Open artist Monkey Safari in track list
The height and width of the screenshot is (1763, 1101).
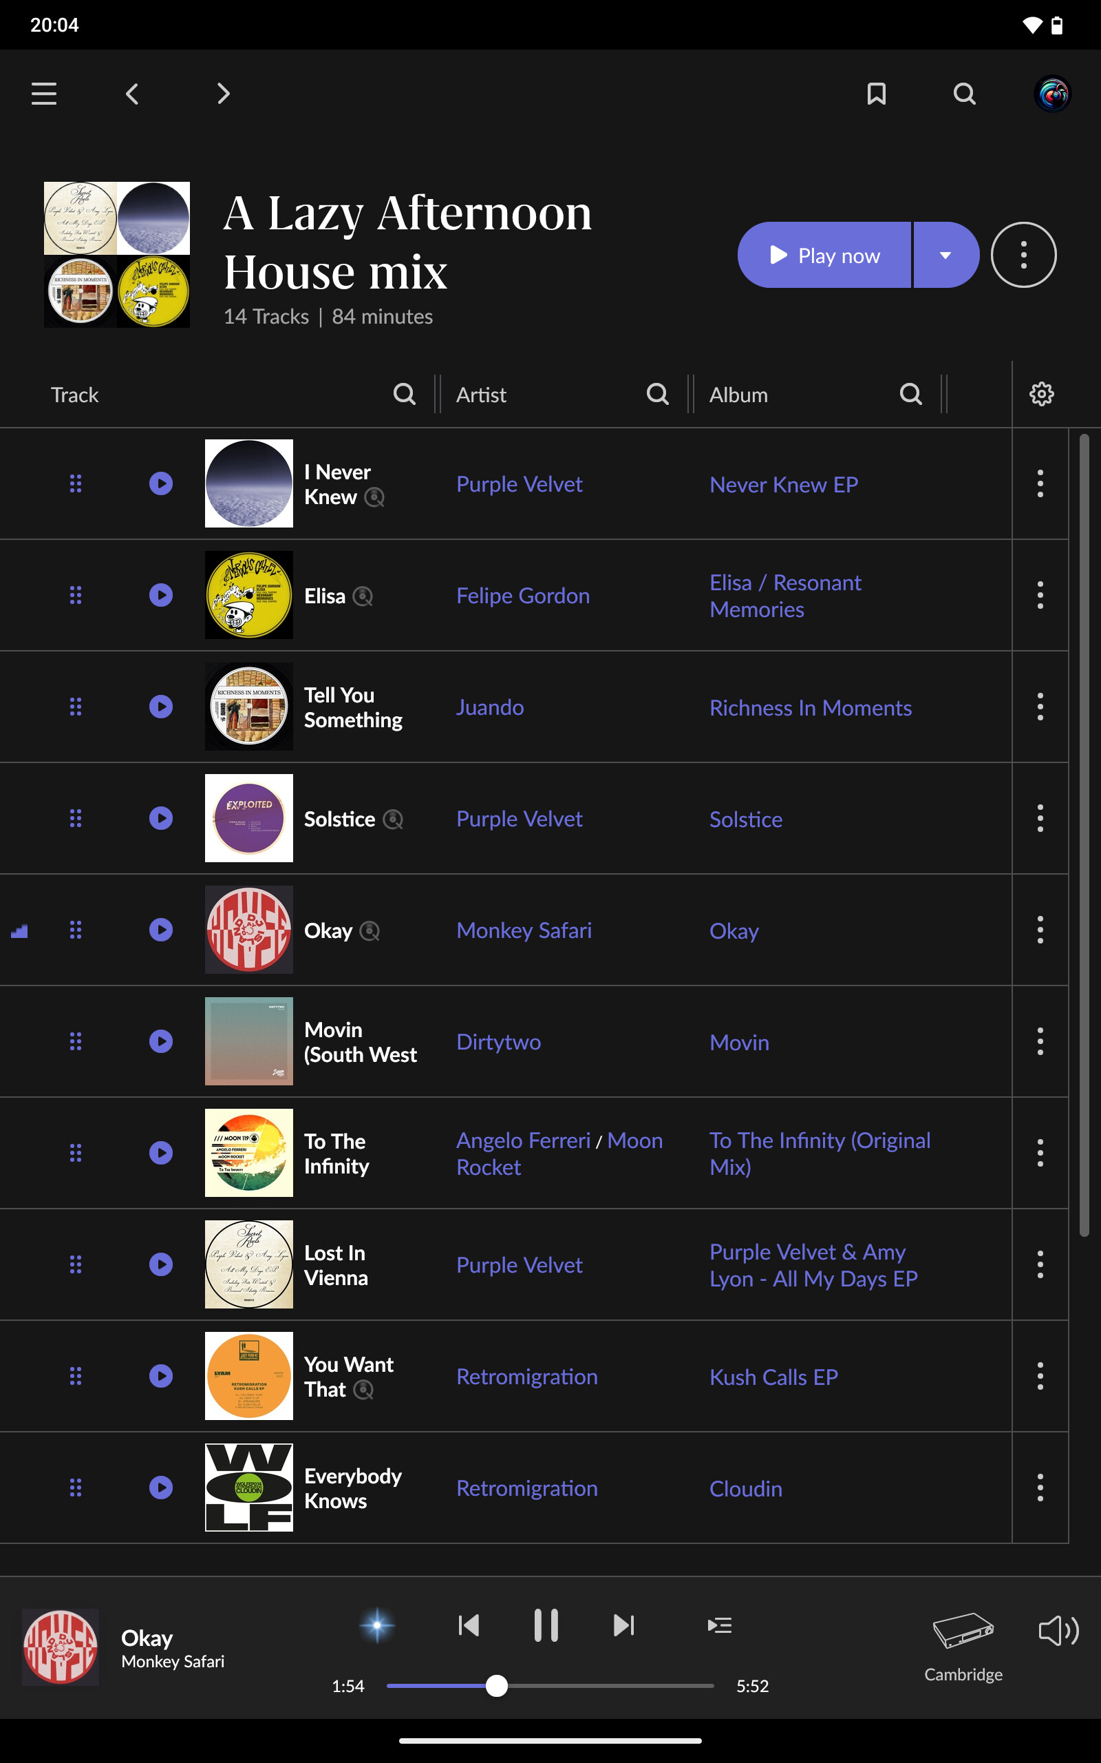tap(524, 930)
